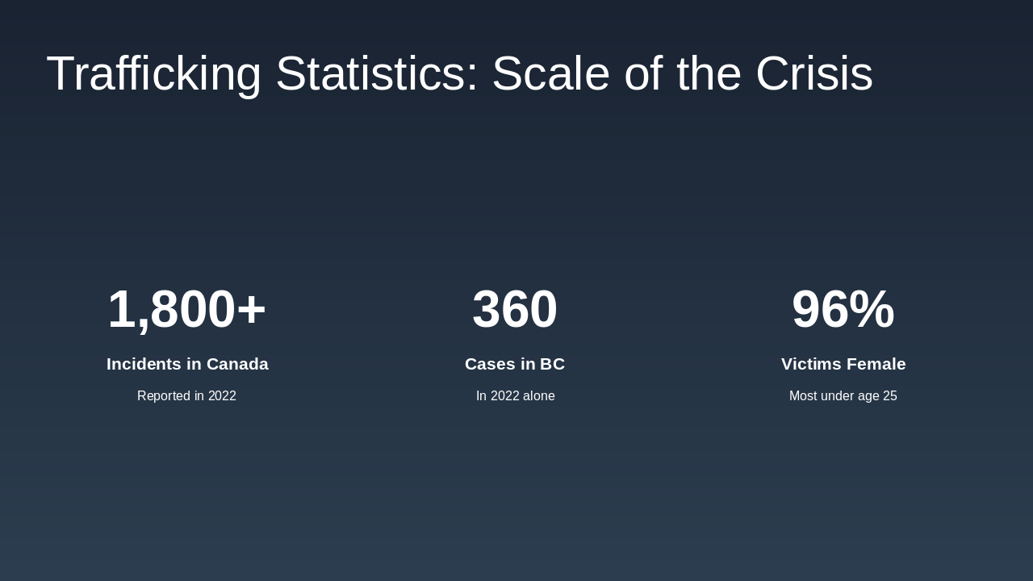This screenshot has height=581, width=1033.
Task: Select the word 'Female' in the third label
Action: point(876,364)
